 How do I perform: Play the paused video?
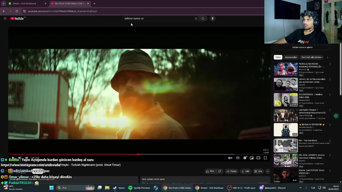[x=13, y=158]
